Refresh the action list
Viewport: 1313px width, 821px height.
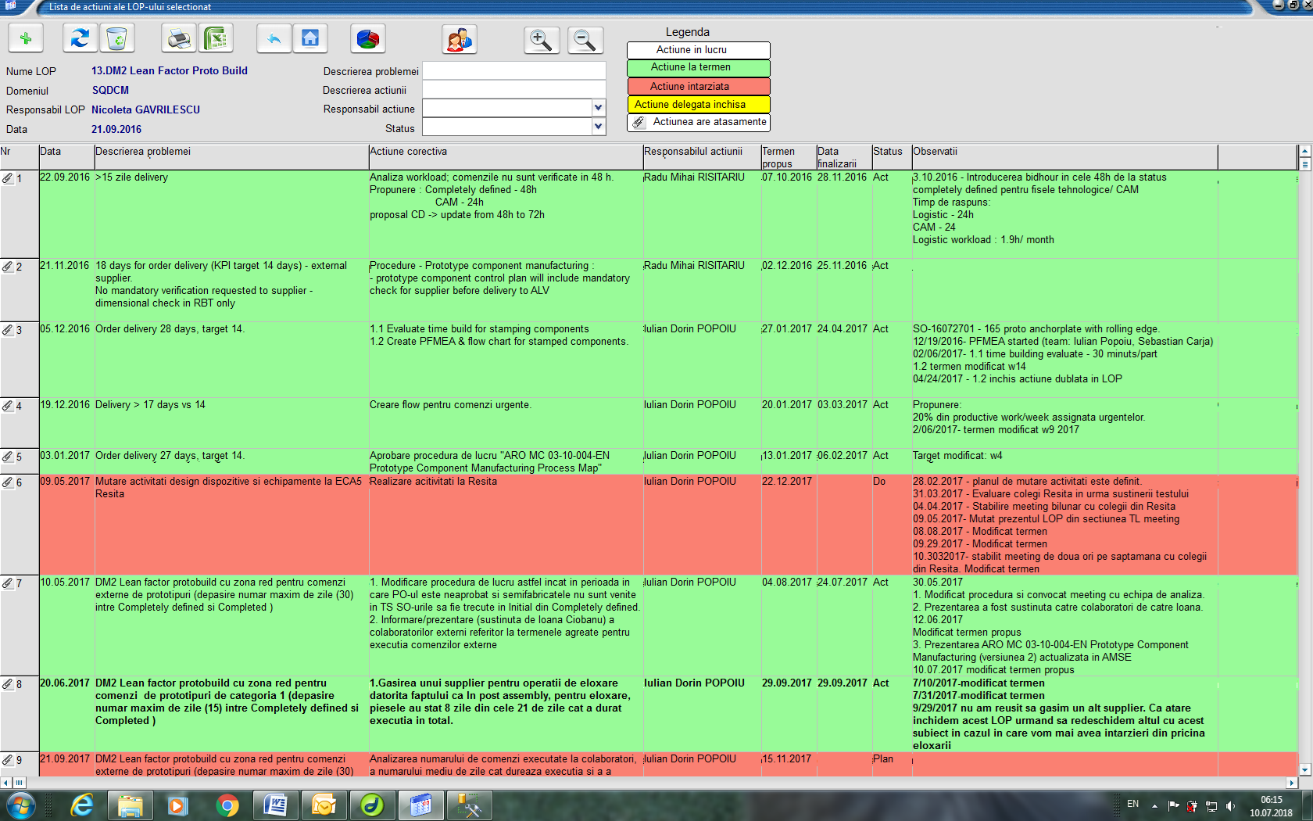79,38
